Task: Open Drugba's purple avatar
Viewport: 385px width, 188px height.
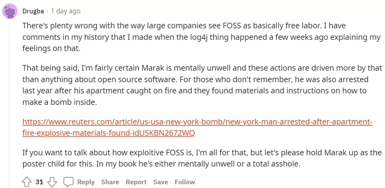Action: pos(10,11)
